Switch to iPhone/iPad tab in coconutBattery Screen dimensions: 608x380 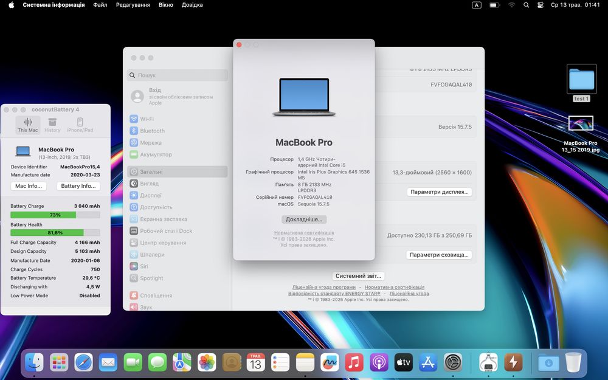click(80, 125)
